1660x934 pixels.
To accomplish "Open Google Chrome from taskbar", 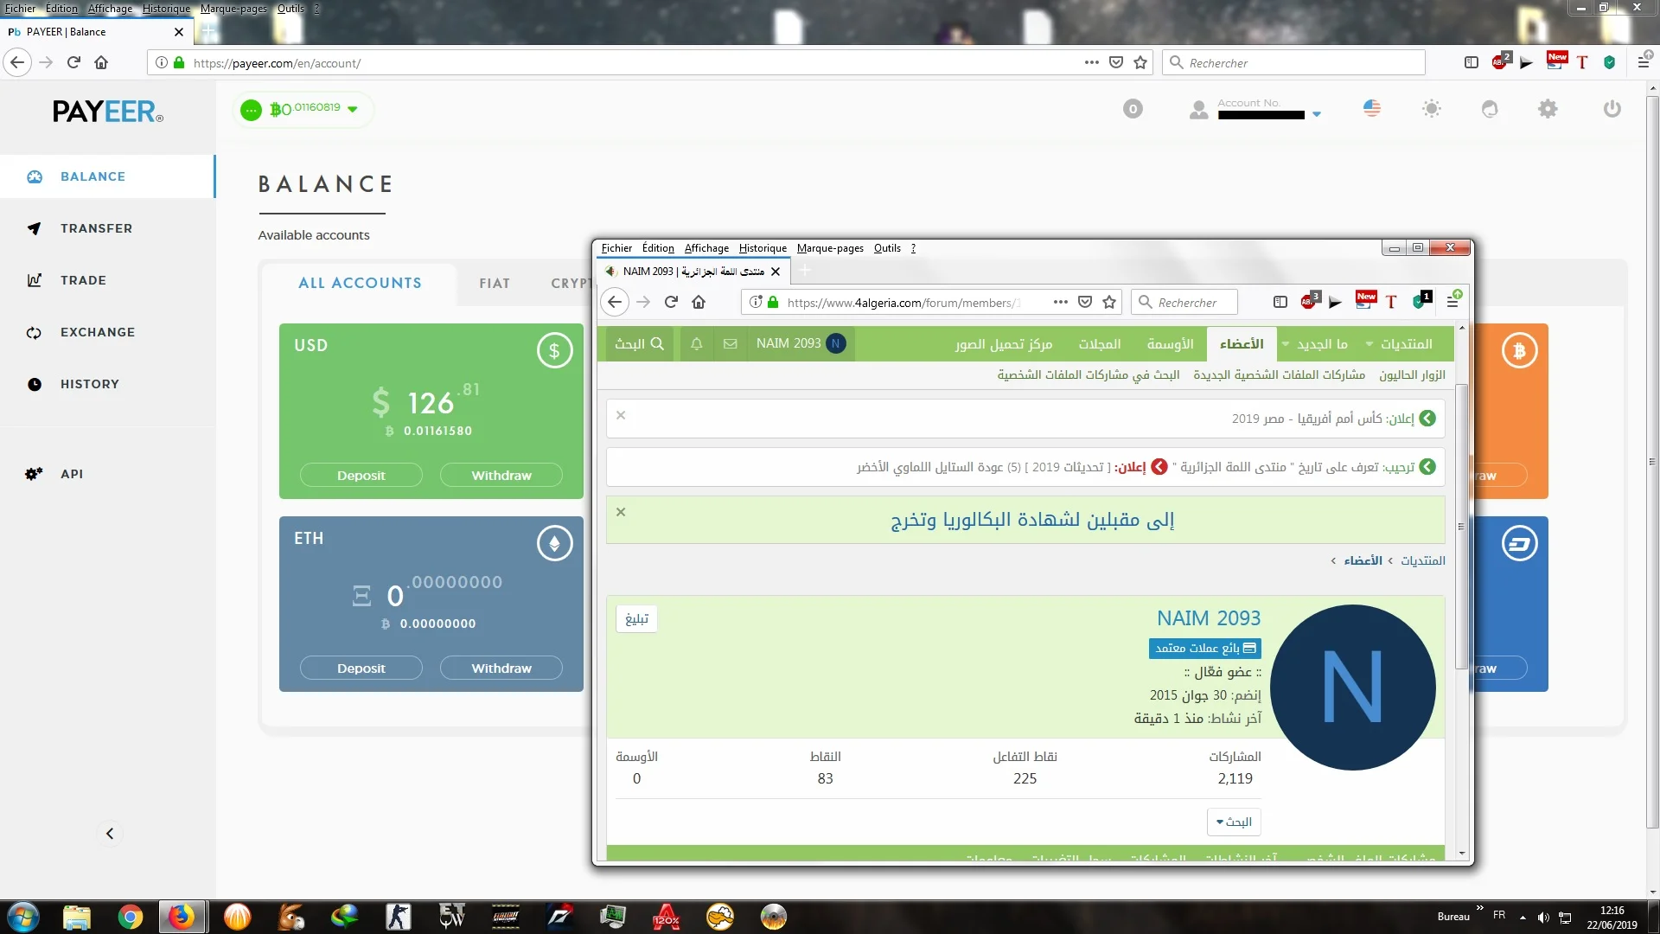I will (131, 917).
